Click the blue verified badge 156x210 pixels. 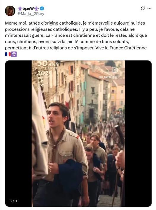42,8
